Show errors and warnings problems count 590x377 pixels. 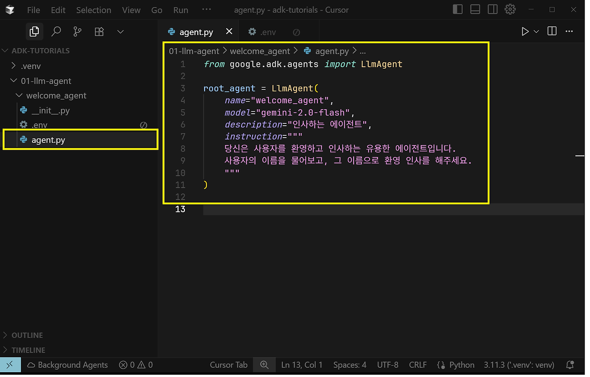coord(136,365)
